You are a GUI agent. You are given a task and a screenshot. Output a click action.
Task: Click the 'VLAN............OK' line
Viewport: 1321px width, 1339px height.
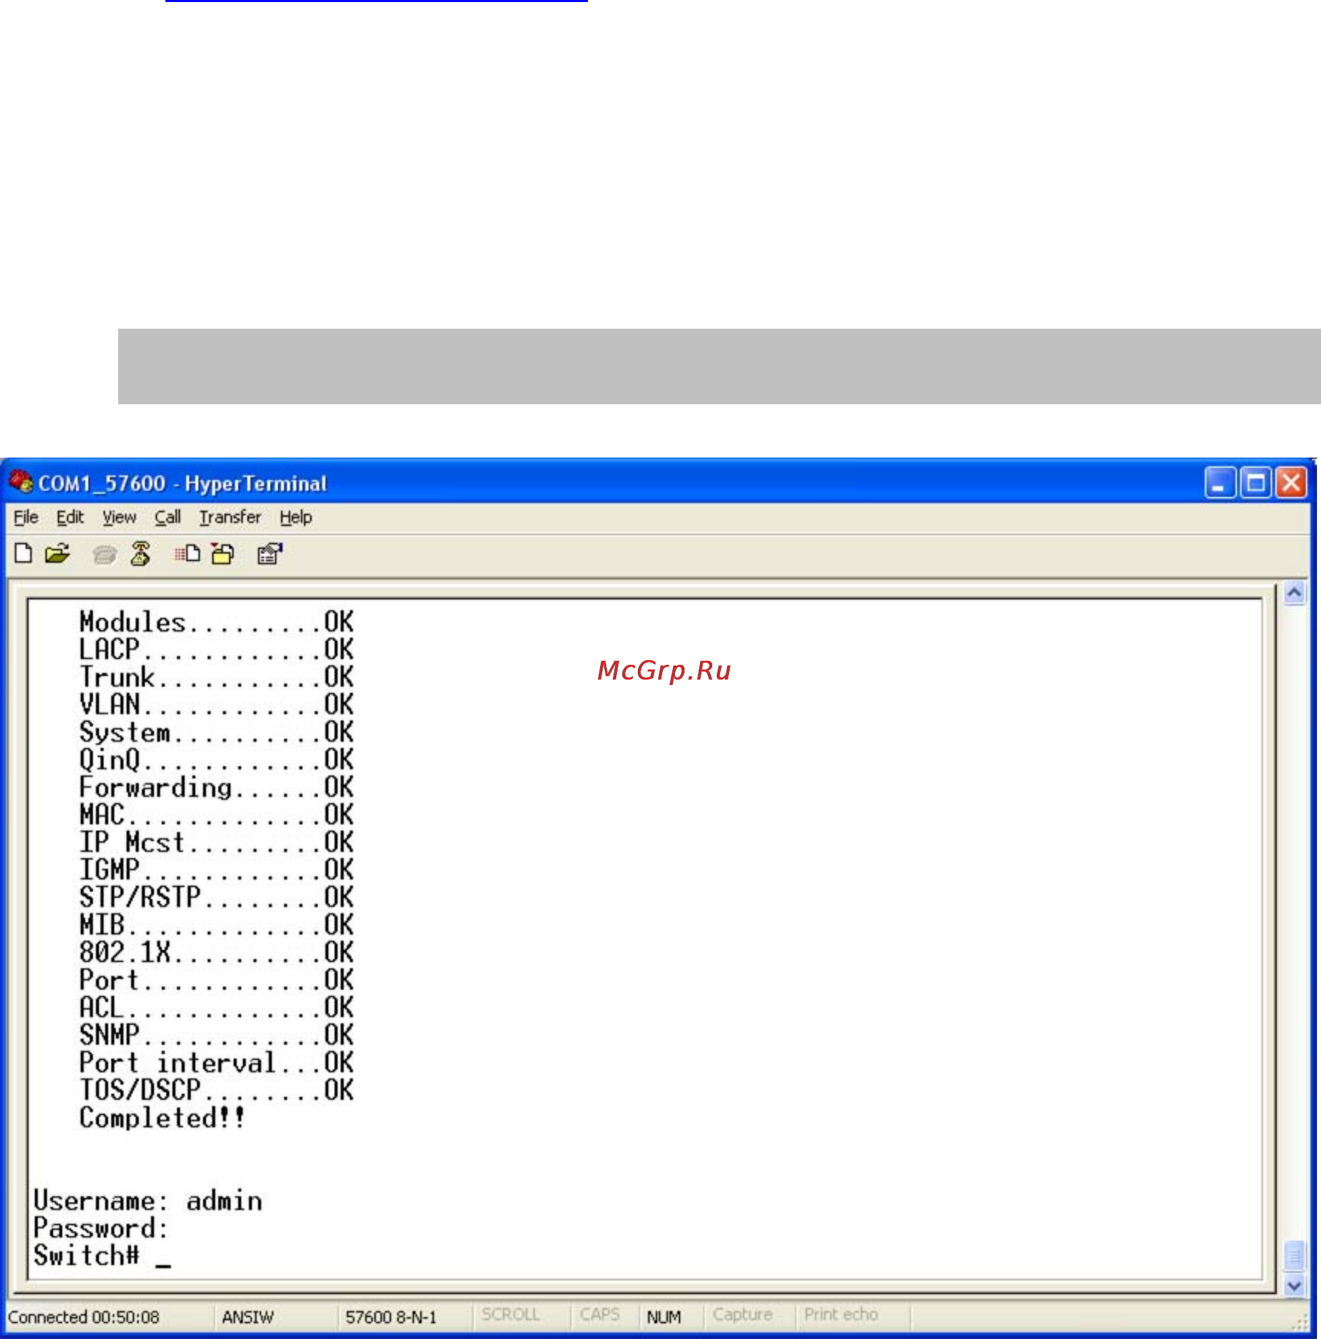tap(216, 704)
